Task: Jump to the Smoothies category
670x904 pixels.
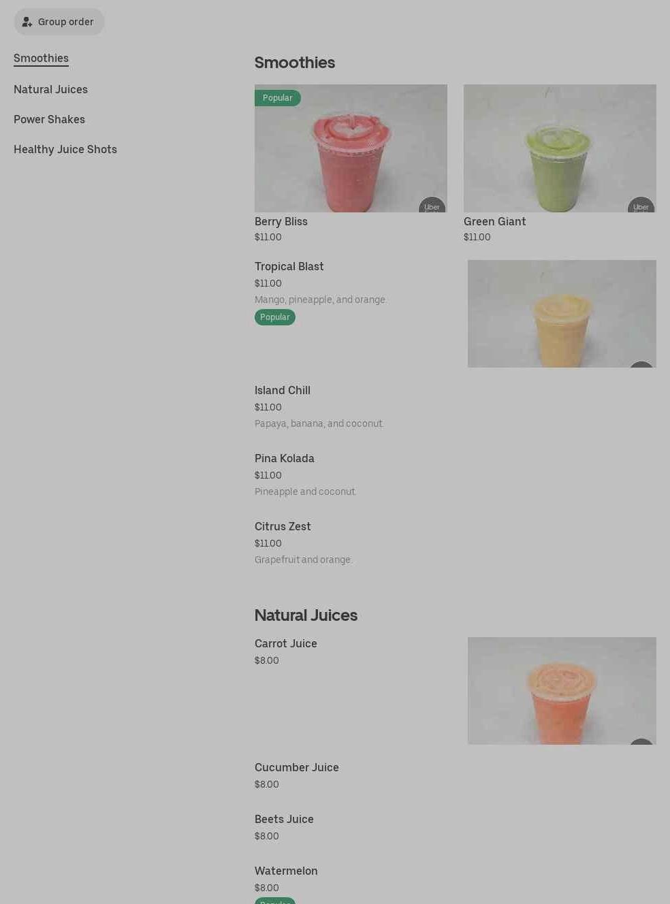Action: tap(41, 59)
